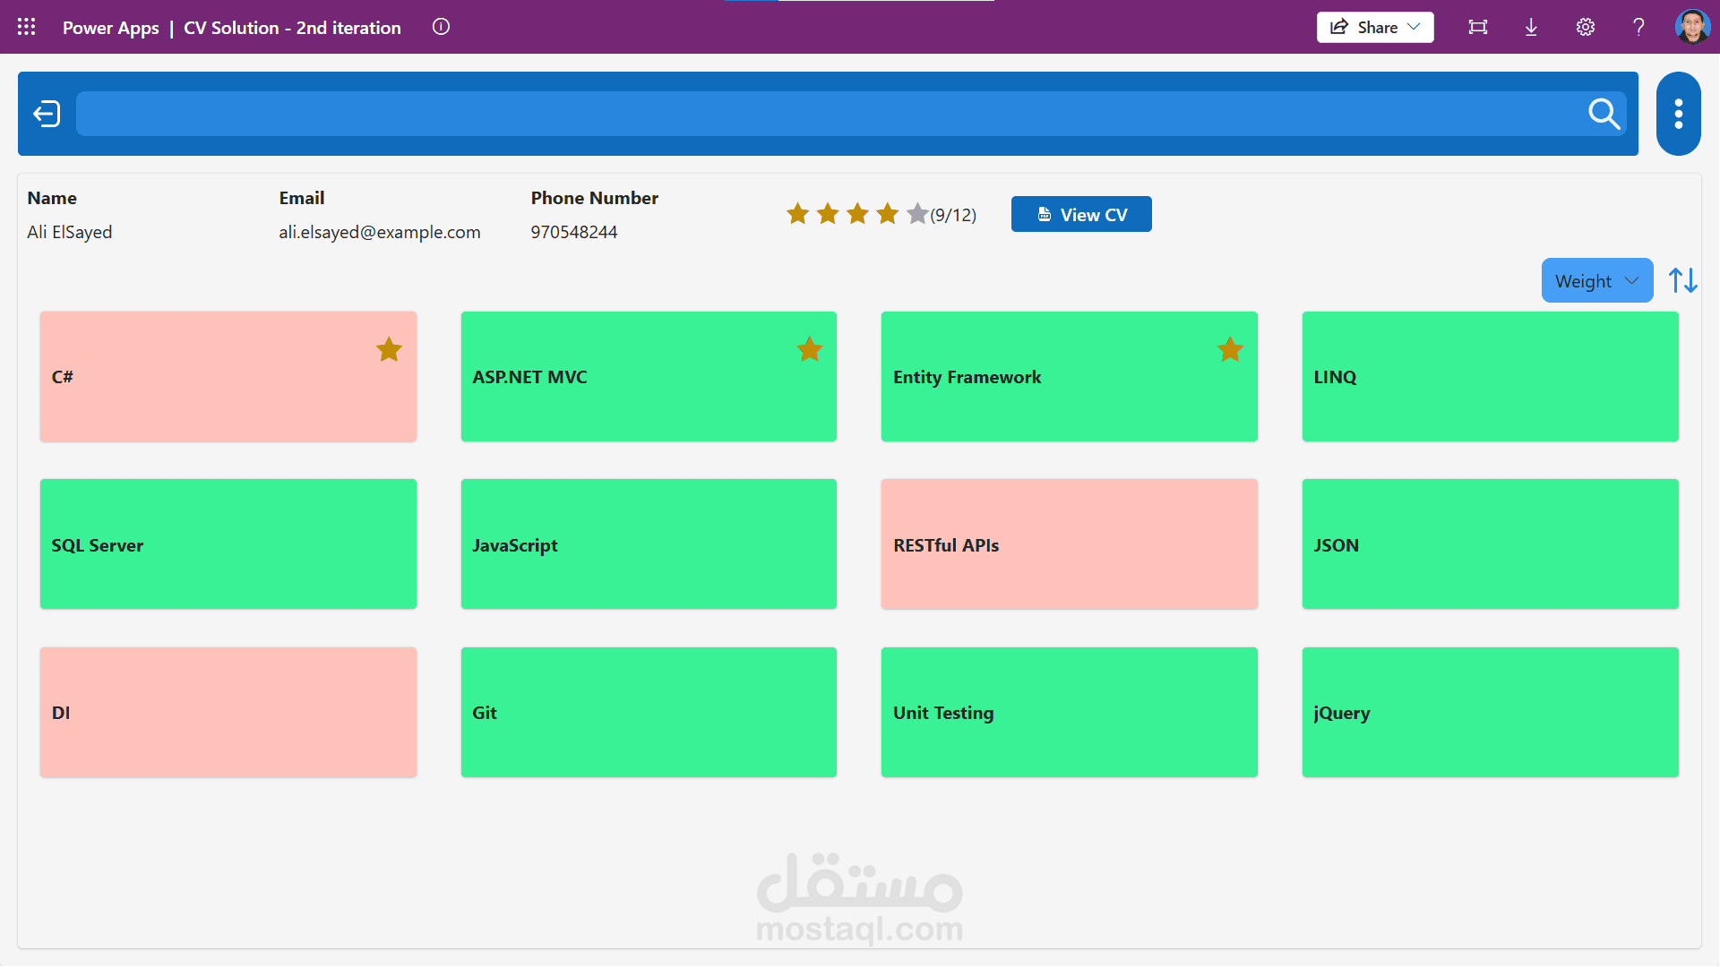Toggle the star on C# card
Viewport: 1720px width, 967px height.
(389, 349)
